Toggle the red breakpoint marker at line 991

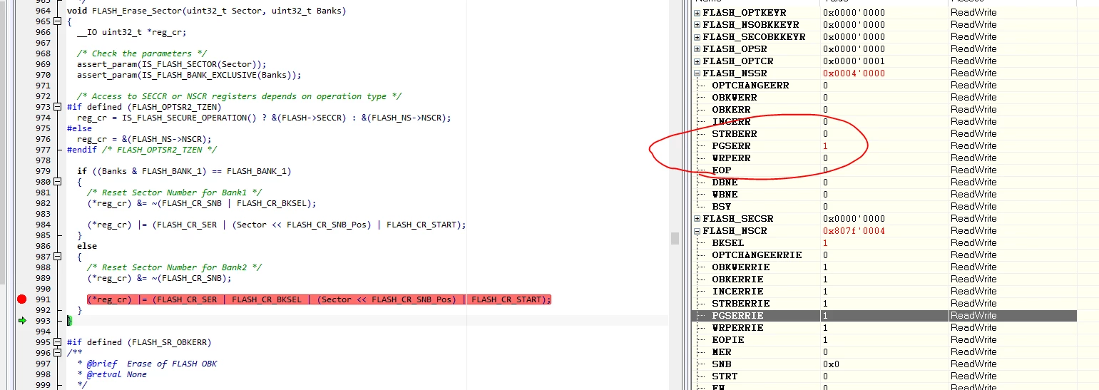(21, 299)
